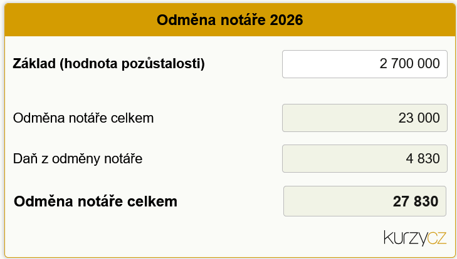Click the kurzy.cz logo
Viewport: 457px width, 259px height.
pyautogui.click(x=415, y=238)
